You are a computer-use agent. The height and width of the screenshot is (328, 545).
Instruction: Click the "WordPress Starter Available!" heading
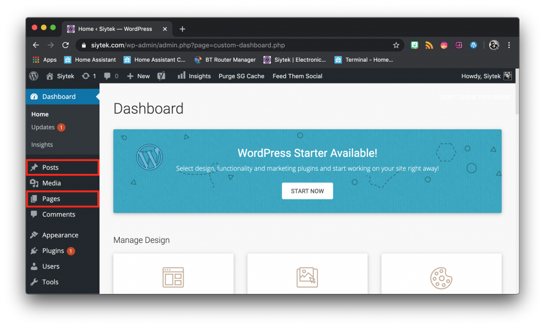307,153
